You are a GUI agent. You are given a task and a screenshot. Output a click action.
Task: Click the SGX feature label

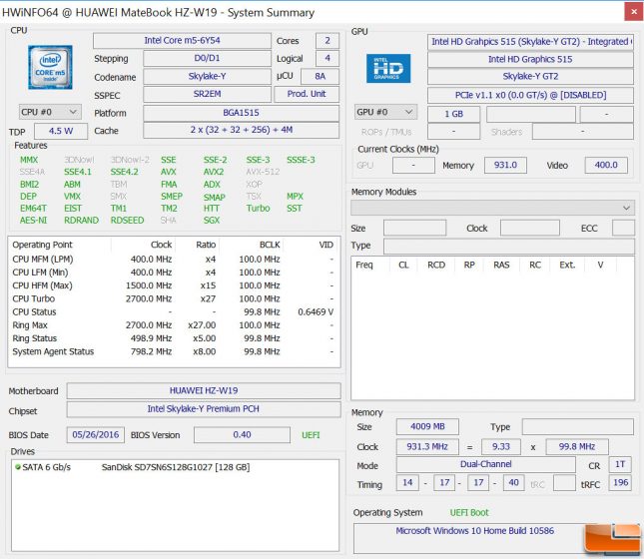[x=212, y=221]
